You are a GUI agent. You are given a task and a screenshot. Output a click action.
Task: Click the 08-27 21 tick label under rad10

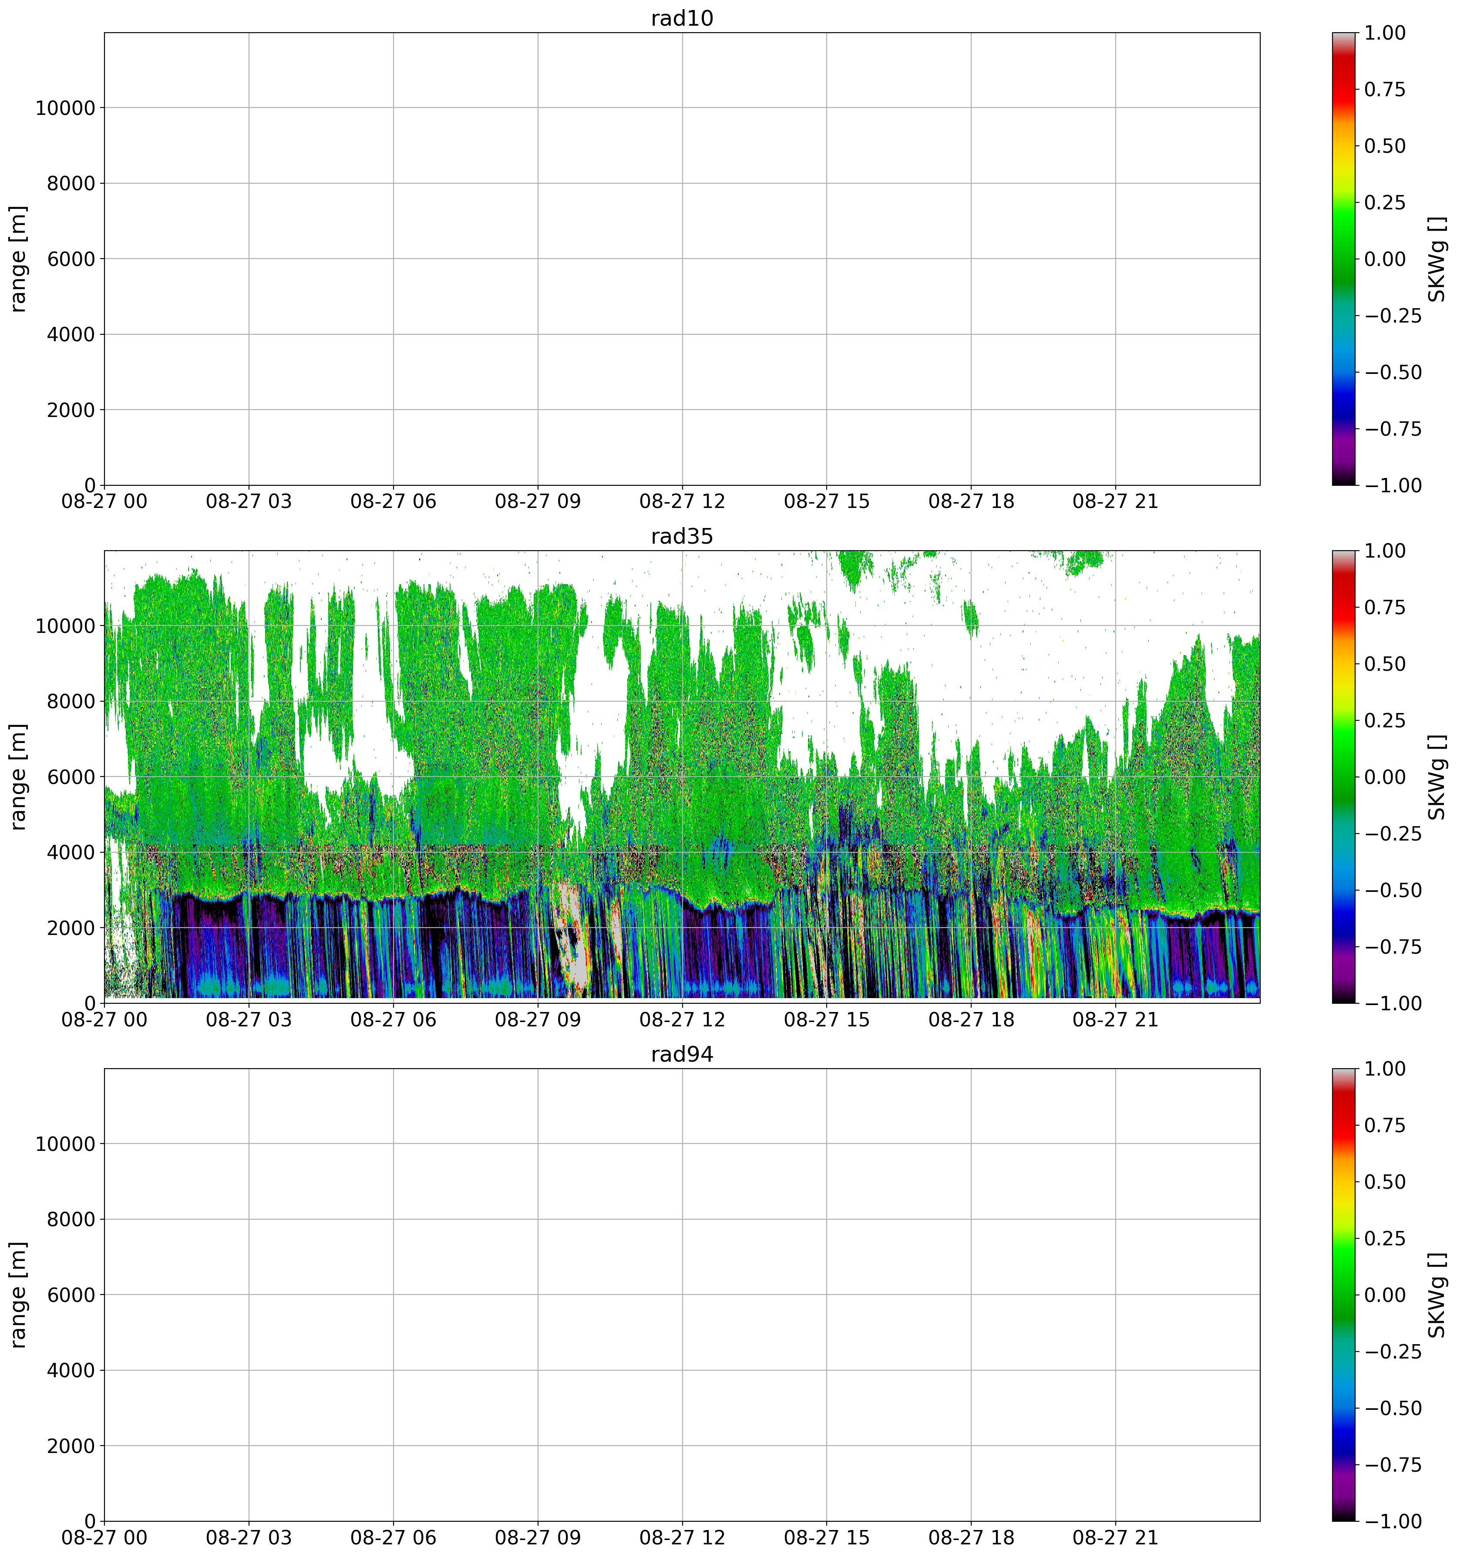pos(1115,502)
